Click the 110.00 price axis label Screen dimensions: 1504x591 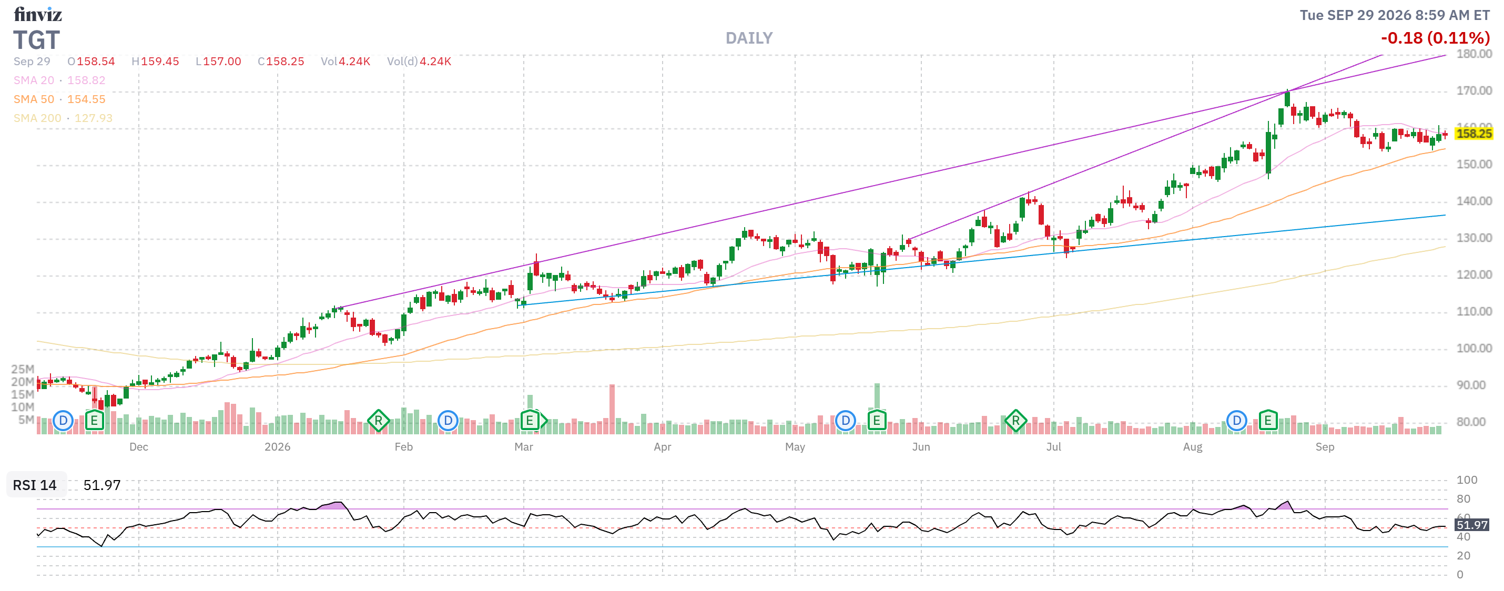[x=1473, y=311]
